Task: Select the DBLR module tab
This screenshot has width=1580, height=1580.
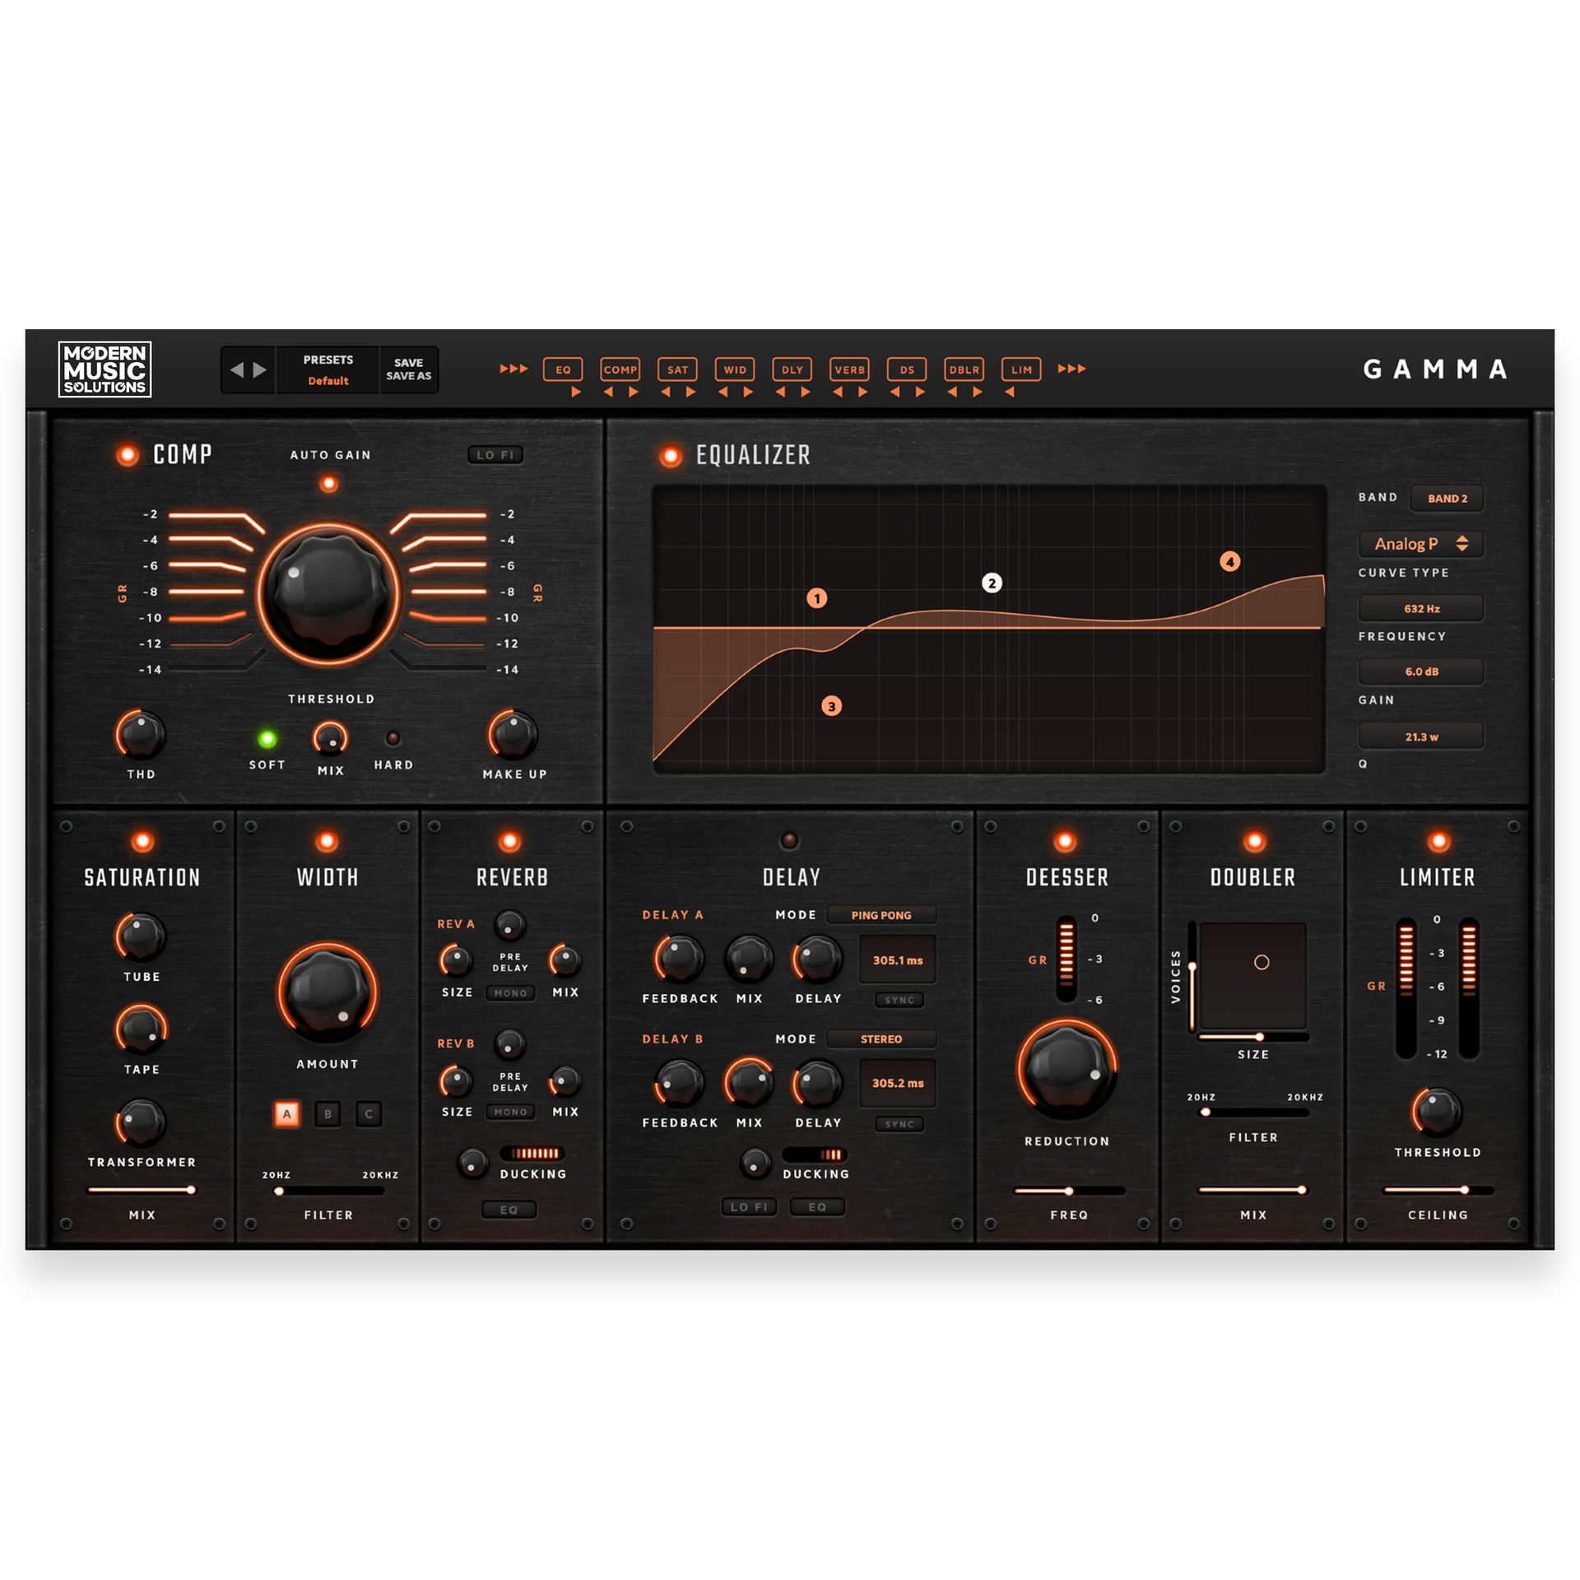Action: coord(964,369)
